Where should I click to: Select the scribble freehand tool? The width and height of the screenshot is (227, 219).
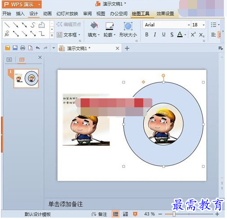(7, 34)
